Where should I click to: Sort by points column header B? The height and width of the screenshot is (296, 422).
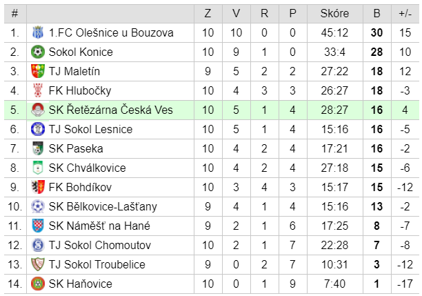click(376, 14)
